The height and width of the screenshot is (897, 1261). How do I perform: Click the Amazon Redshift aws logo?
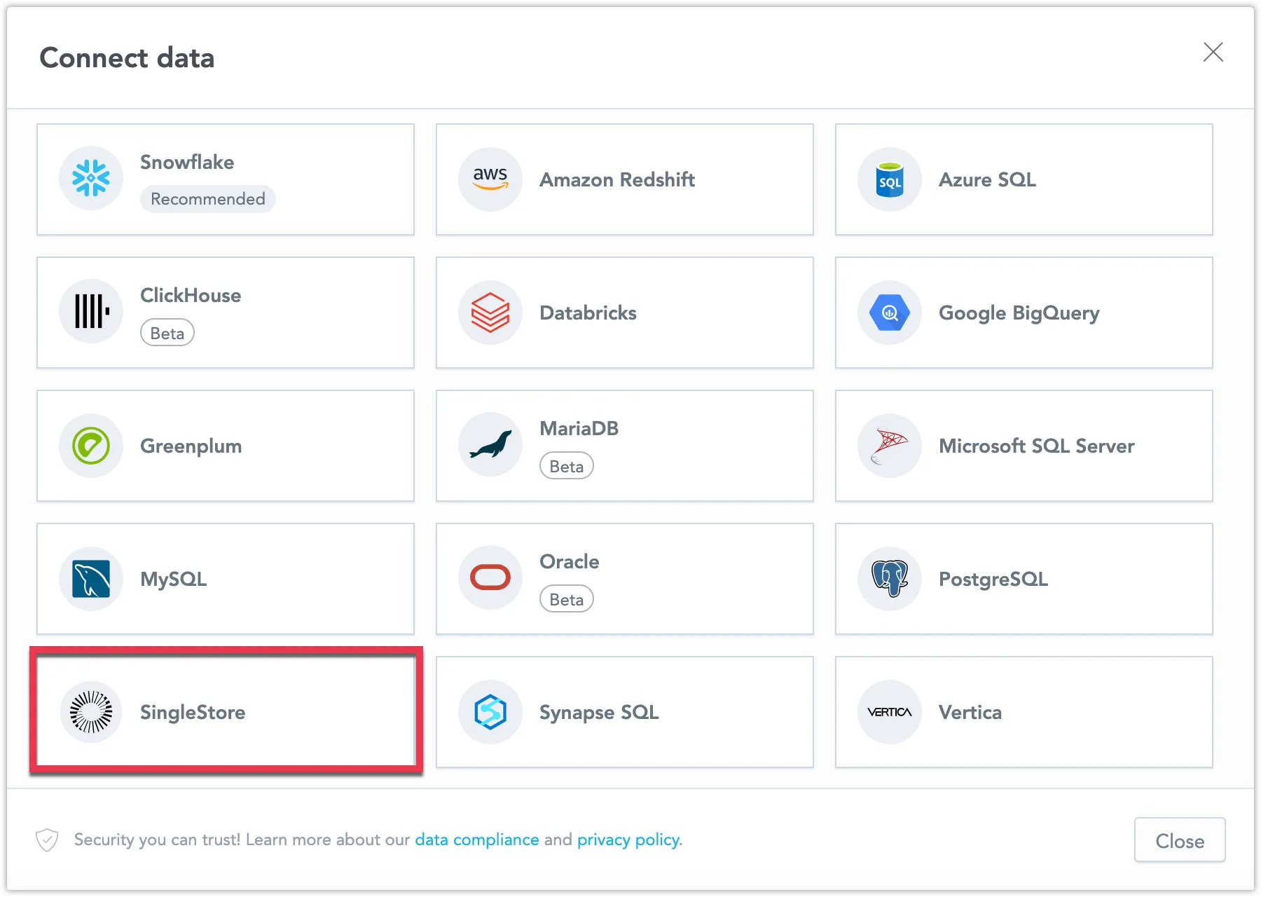point(490,179)
